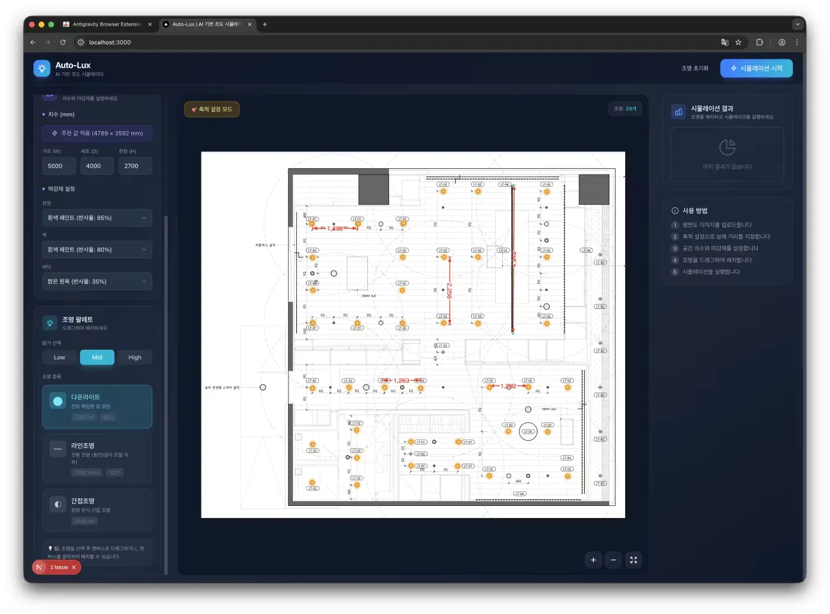This screenshot has width=830, height=614.
Task: Go back using the browser back arrow
Action: [33, 42]
